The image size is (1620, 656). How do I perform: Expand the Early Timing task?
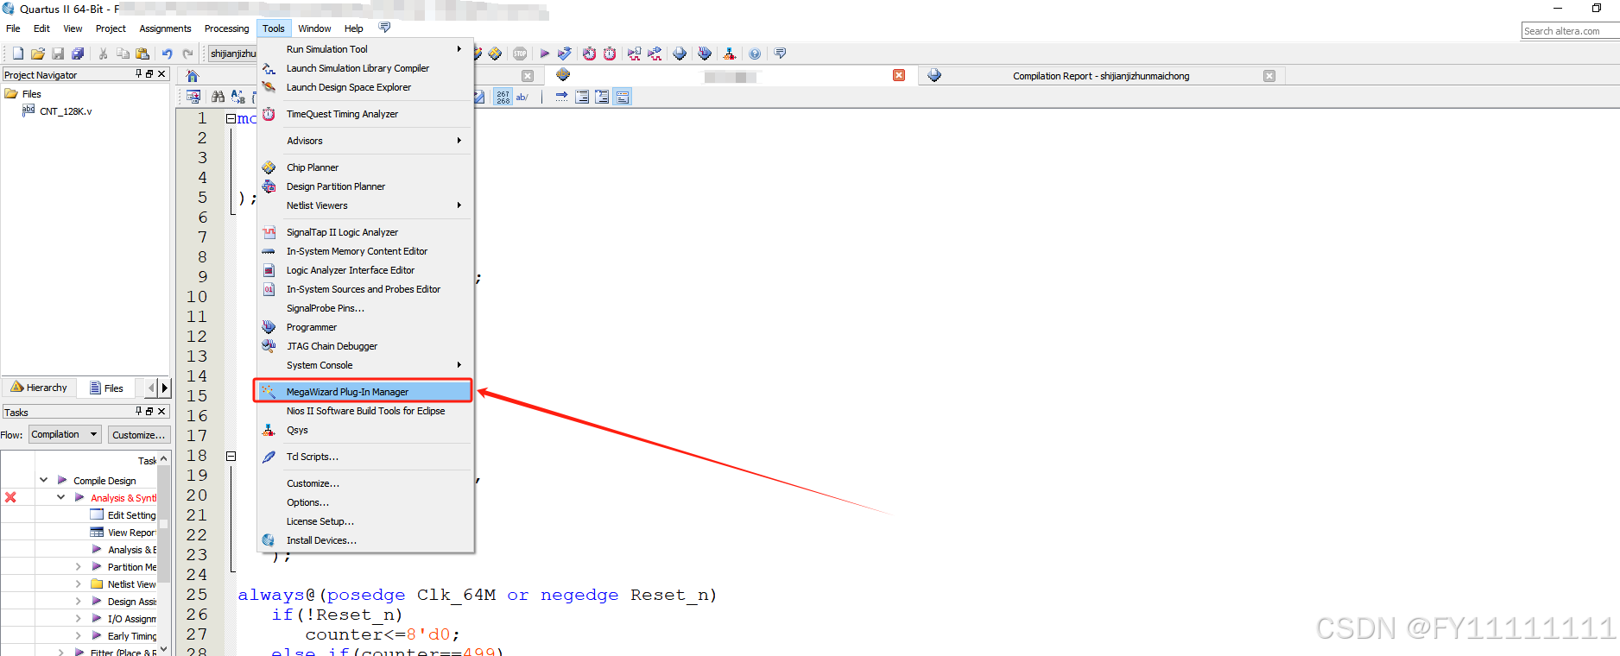point(78,635)
